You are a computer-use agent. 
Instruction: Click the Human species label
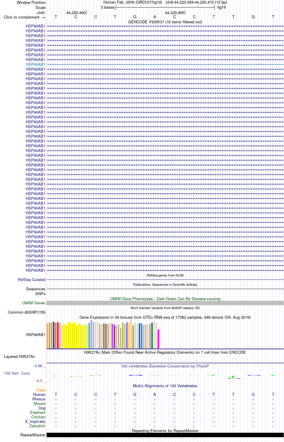39,394
